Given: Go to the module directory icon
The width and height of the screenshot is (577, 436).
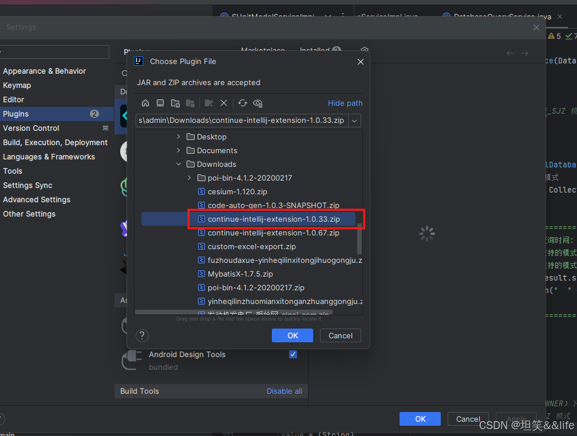Looking at the screenshot, I should click(190, 103).
